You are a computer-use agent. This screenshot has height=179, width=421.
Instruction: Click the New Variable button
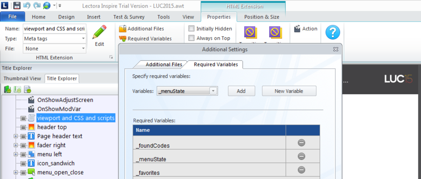point(289,91)
